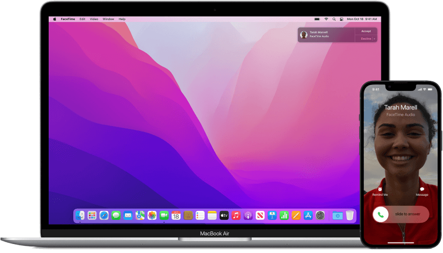Expand the Decline options arrow

pos(374,39)
